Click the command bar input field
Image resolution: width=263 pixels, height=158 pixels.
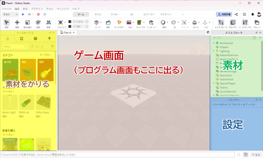pyautogui.click(x=119, y=155)
